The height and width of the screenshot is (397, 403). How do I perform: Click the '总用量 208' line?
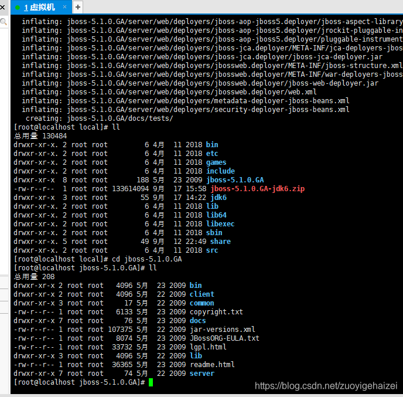click(x=34, y=277)
